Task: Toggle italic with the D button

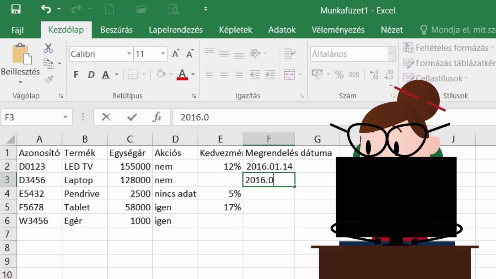Action: point(91,75)
